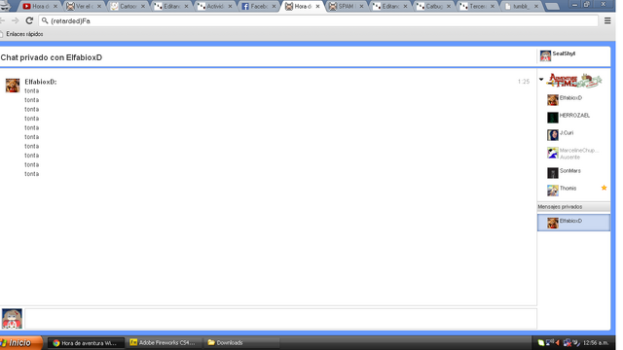Screen dimensions: 623x350
Task: Click the search magnifier in address bar
Action: 45,20
